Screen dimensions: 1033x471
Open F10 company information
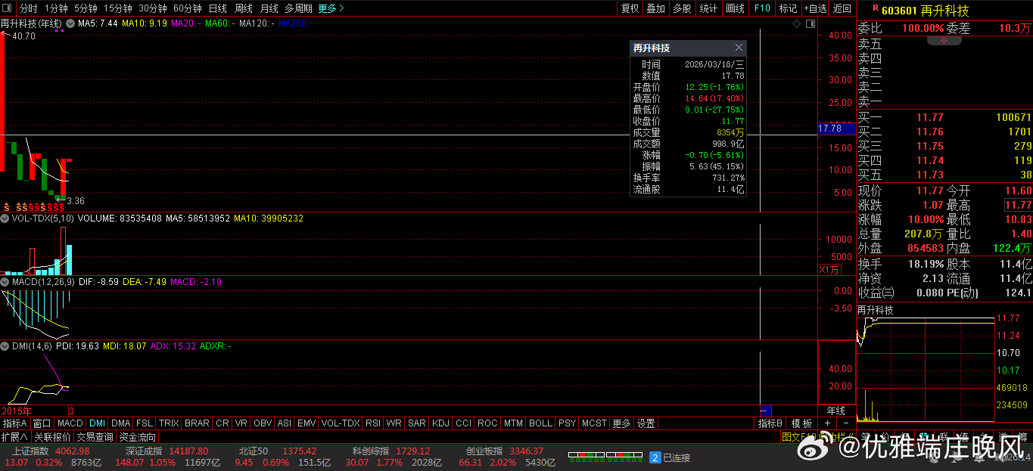762,8
